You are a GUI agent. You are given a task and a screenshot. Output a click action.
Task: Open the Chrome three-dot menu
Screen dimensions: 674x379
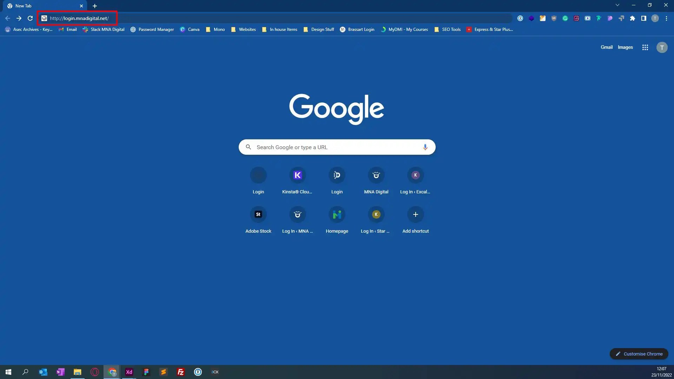[x=666, y=18]
